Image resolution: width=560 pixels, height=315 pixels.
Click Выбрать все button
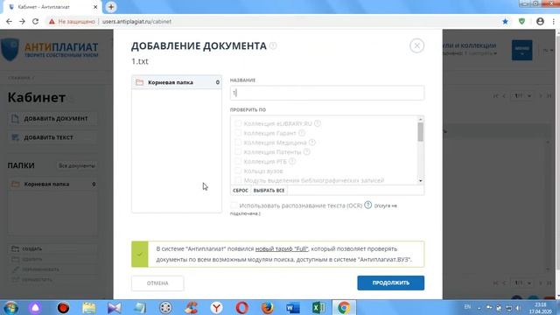269,191
